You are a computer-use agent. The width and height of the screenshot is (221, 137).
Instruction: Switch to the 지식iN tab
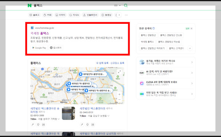(x=74, y=15)
